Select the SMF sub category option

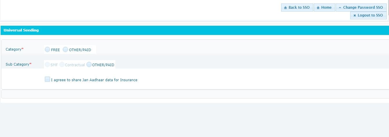pyautogui.click(x=47, y=65)
